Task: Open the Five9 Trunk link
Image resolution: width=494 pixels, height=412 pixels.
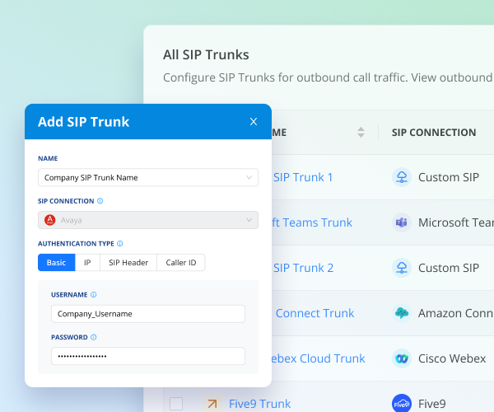Action: [x=259, y=404]
